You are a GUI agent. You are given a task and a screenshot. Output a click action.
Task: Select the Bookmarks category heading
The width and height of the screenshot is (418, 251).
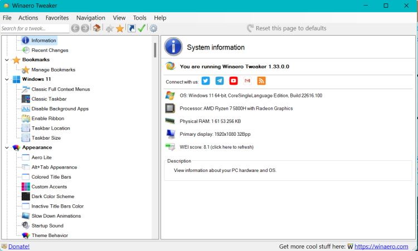click(x=36, y=60)
